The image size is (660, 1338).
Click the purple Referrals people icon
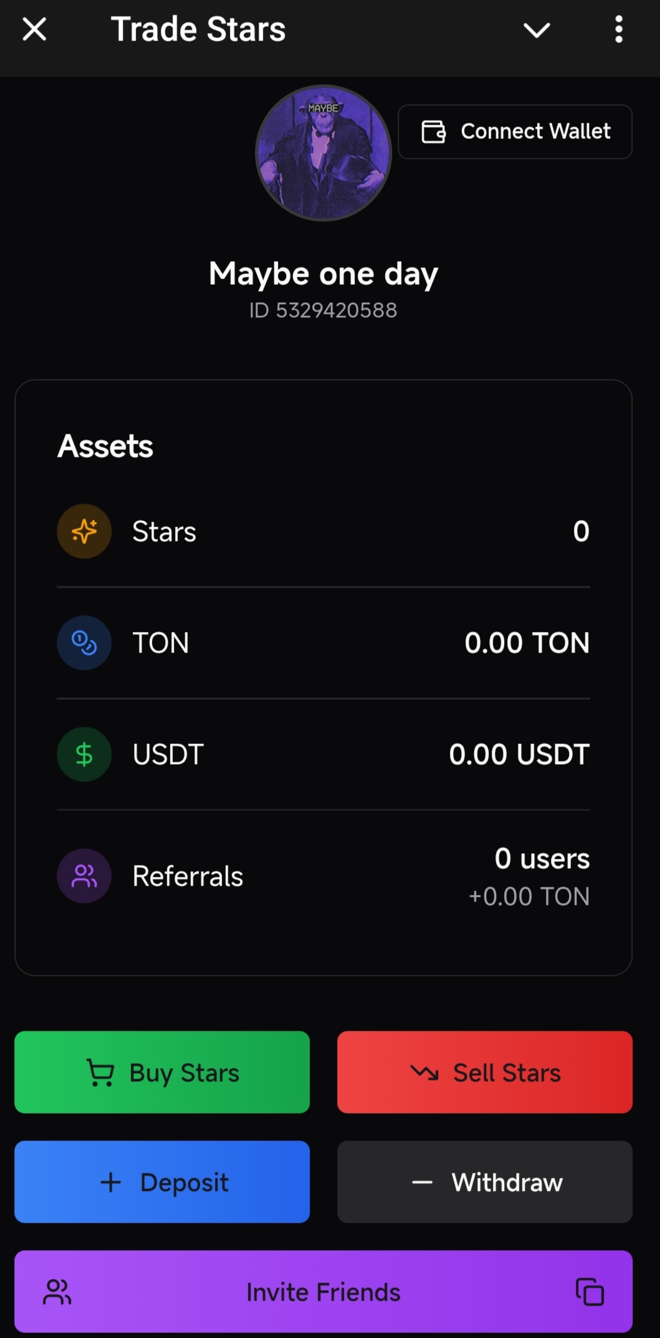click(x=84, y=876)
